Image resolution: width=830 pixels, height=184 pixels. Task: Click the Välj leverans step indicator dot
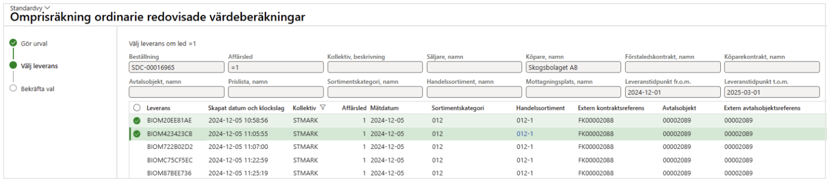click(13, 66)
